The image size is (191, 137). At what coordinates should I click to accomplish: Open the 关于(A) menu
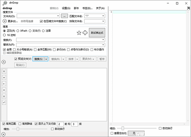click(x=100, y=8)
